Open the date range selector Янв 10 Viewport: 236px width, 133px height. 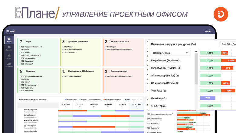[x=228, y=44]
